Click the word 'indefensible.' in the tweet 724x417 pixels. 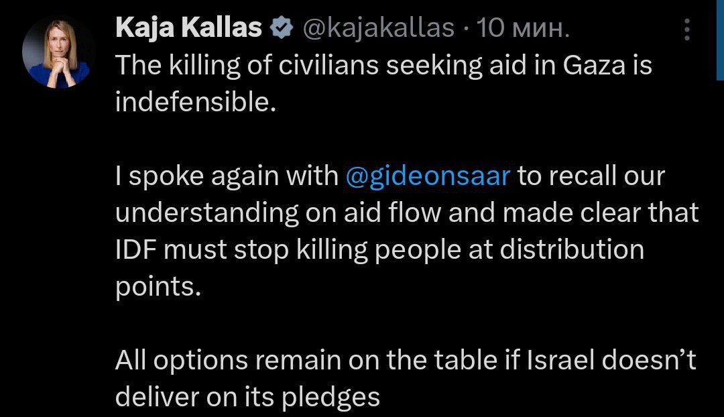tap(196, 102)
